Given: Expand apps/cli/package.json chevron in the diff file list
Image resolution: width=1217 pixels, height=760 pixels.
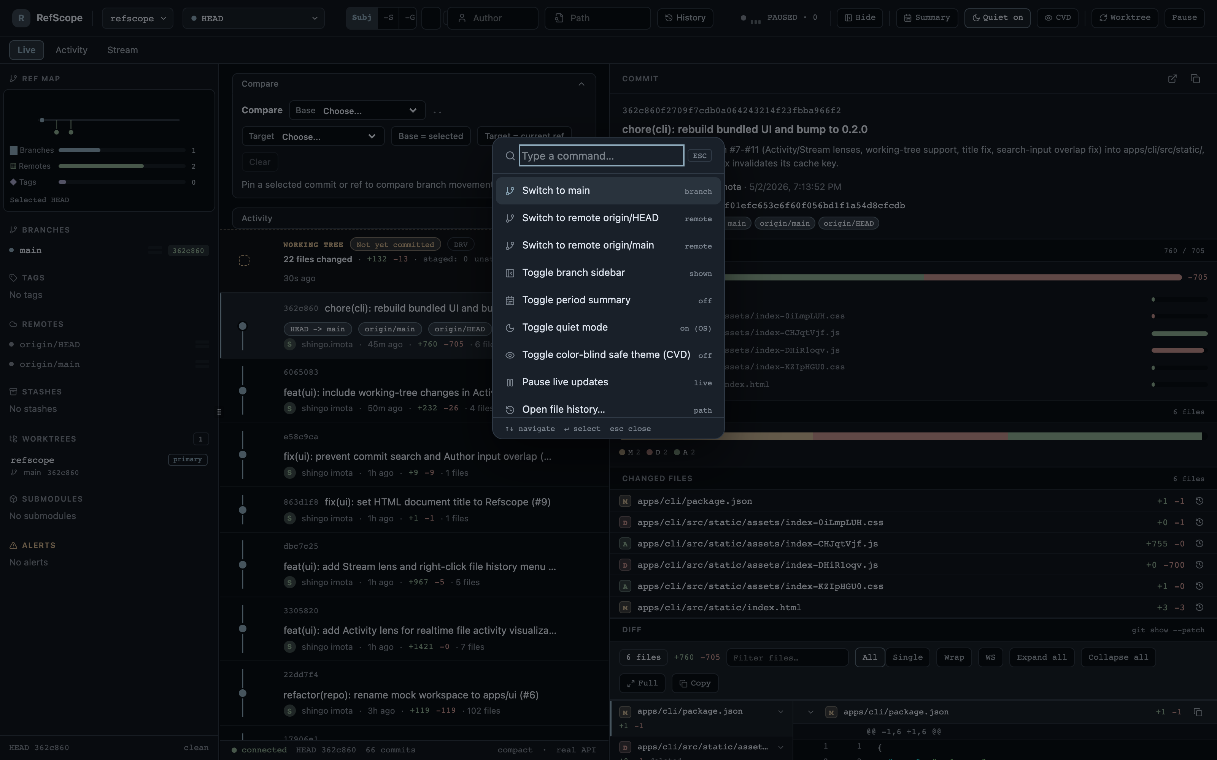Looking at the screenshot, I should (780, 712).
